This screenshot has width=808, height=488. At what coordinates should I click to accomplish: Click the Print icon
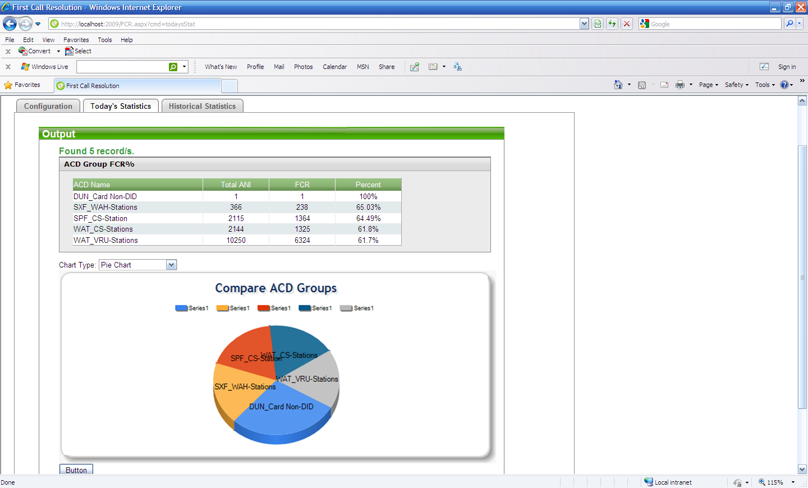pos(680,85)
